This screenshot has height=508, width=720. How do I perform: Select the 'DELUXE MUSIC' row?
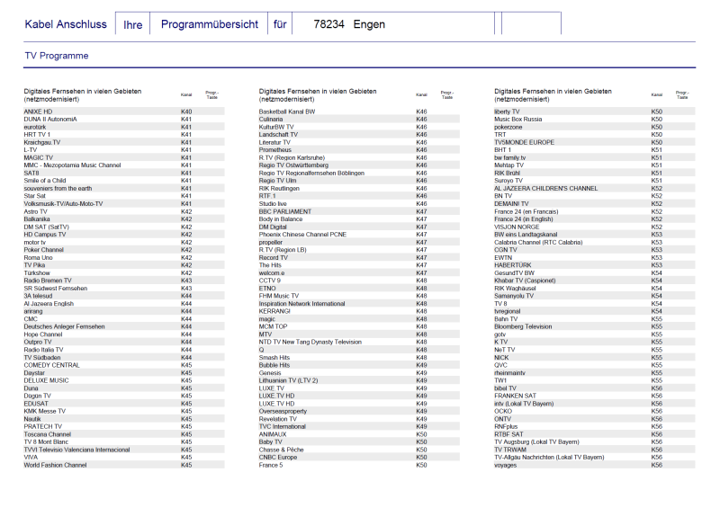[x=124, y=380]
